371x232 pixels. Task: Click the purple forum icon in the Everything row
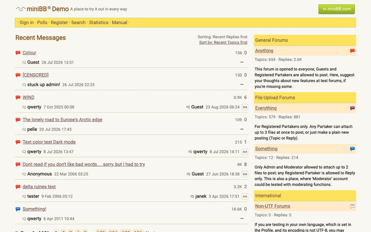tap(352, 108)
